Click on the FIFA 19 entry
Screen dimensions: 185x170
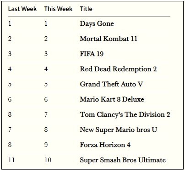click(92, 54)
